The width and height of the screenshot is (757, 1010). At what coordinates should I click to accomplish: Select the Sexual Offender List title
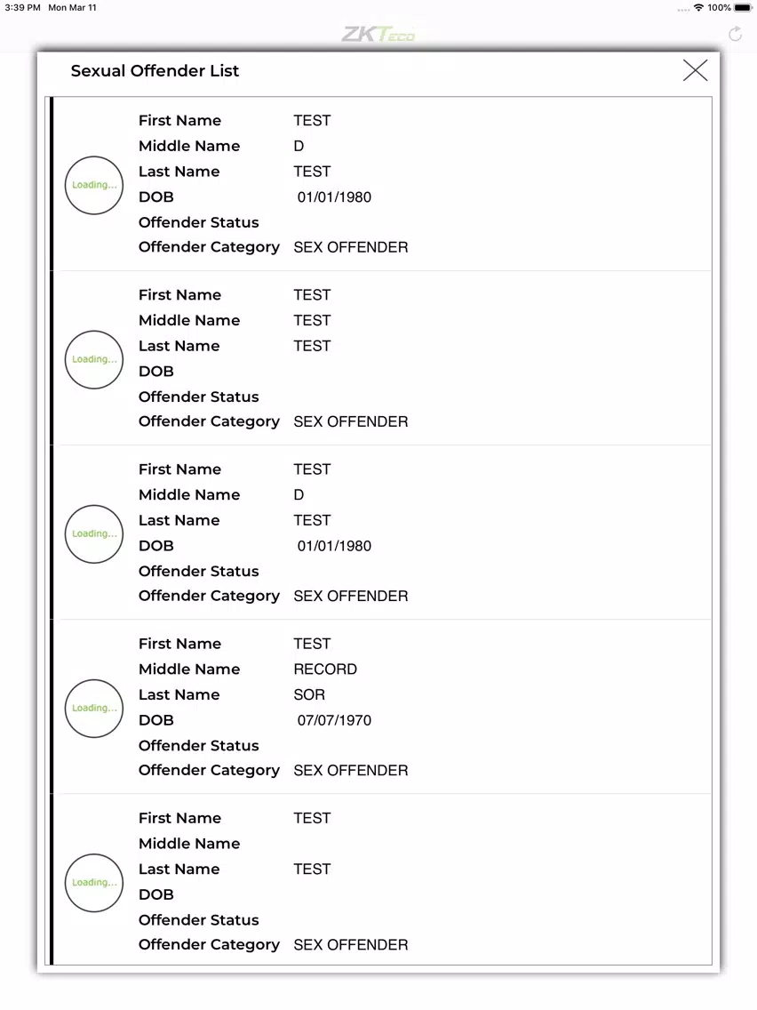[x=155, y=71]
